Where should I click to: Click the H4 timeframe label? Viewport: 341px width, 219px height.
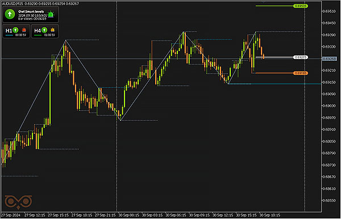click(x=38, y=31)
